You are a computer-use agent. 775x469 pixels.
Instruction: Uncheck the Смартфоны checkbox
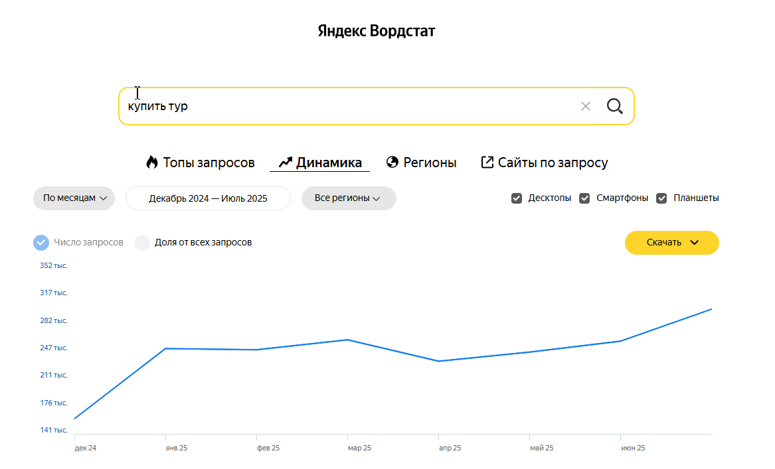584,198
